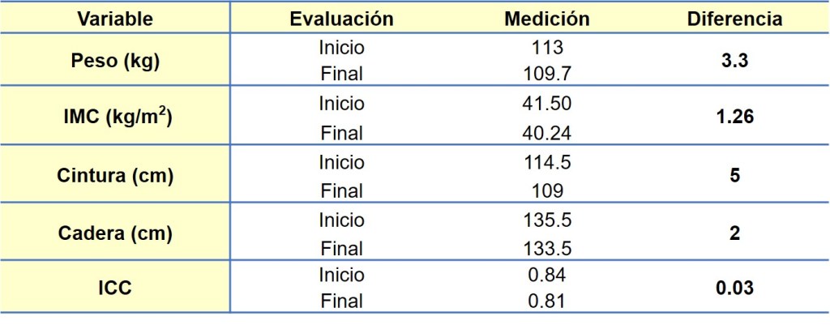This screenshot has width=830, height=325.
Task: Select the 1.26 IMC difference cell
Action: pos(734,118)
